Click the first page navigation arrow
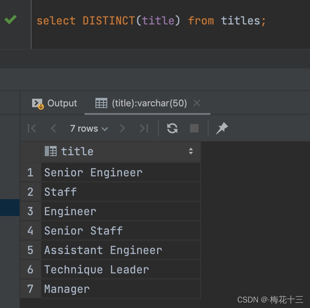310x308 pixels. click(x=32, y=128)
